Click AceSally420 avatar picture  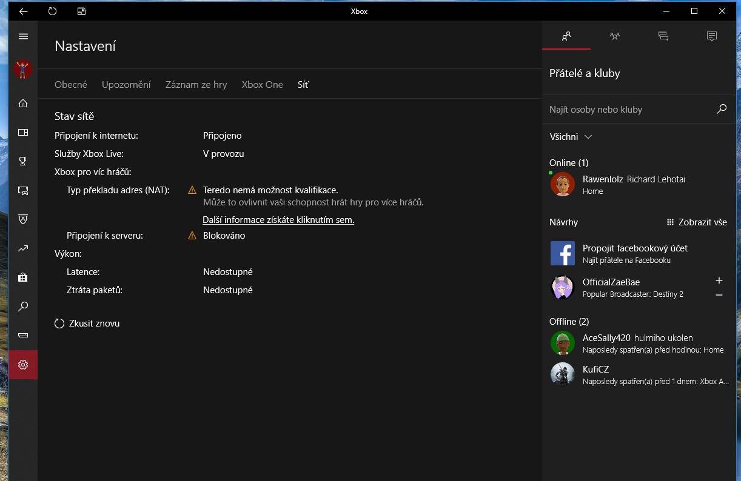[563, 343]
